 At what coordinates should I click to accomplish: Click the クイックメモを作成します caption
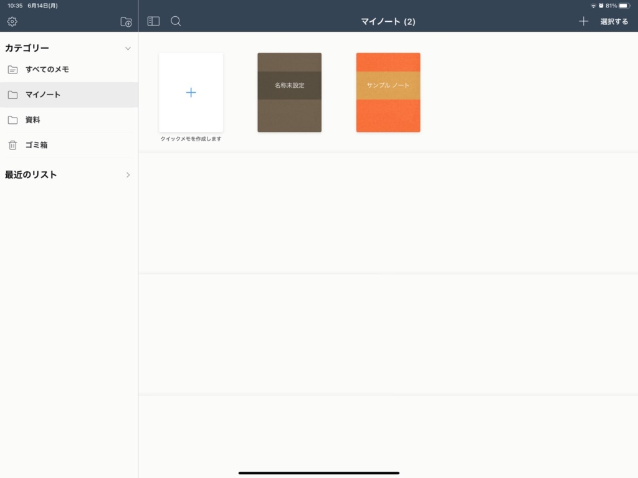tap(191, 139)
